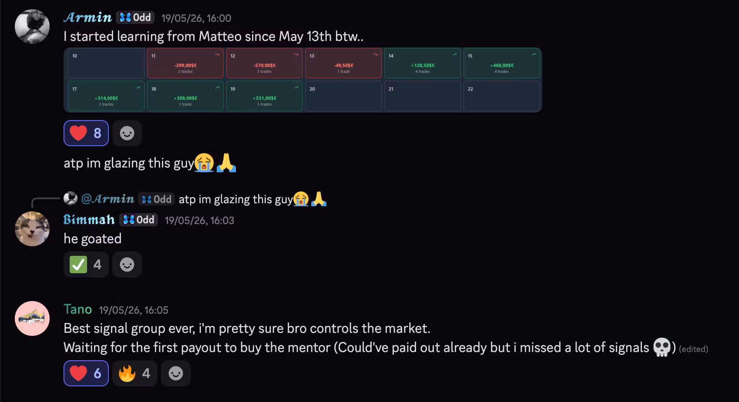Screen dimensions: 739x402
Task: Click Tano's green username
Action: [78, 309]
